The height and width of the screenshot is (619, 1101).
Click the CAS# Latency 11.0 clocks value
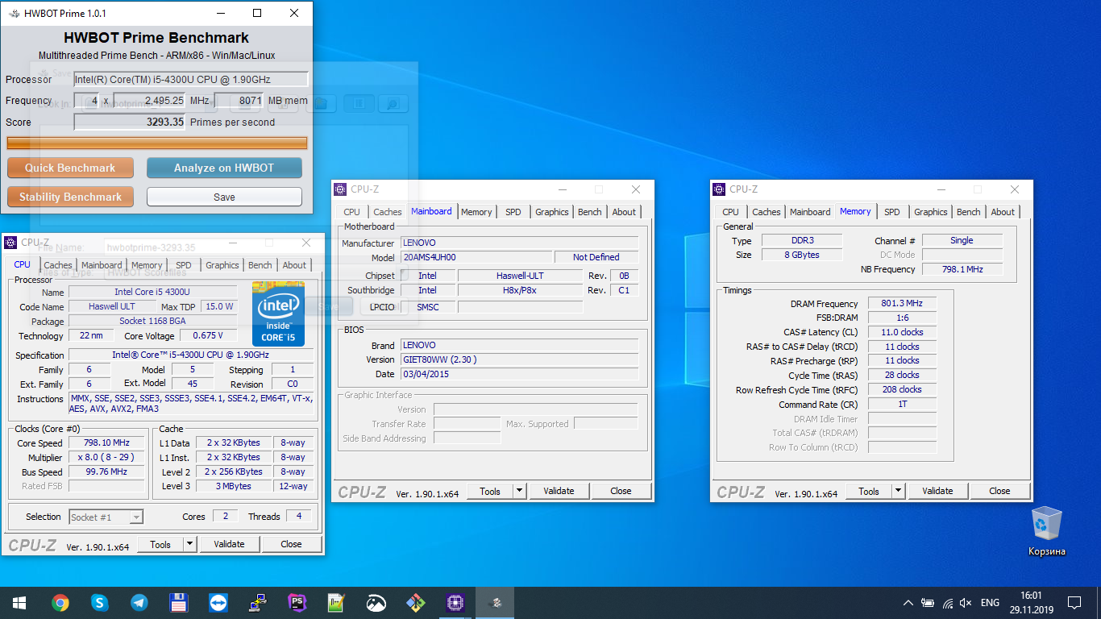(902, 332)
